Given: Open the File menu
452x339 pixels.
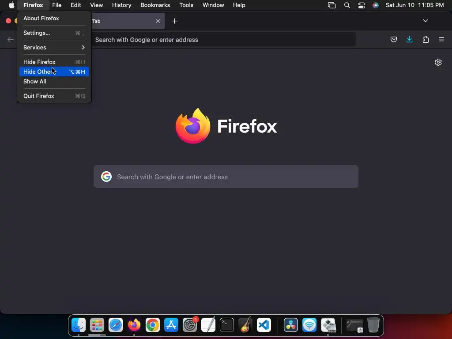Looking at the screenshot, I should tap(57, 5).
